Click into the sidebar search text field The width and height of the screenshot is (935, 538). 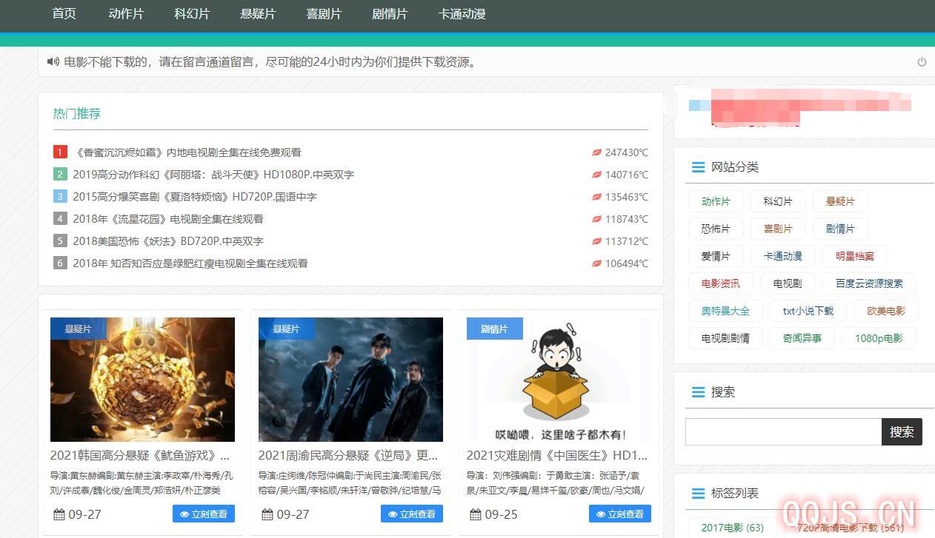(x=782, y=432)
